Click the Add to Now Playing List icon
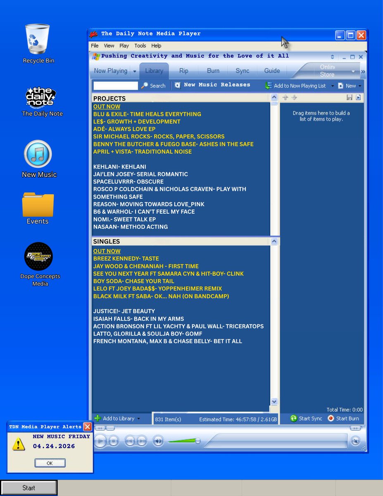This screenshot has width=383, height=496. 269,86
